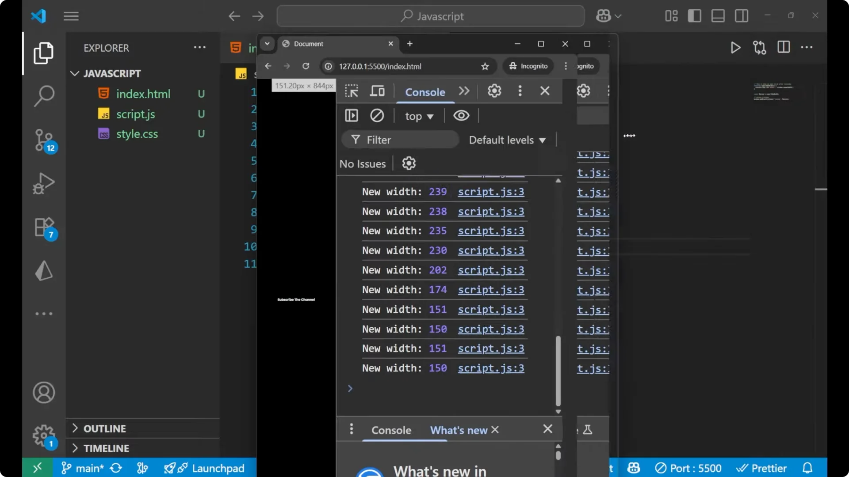The width and height of the screenshot is (849, 477).
Task: Click the console vertical scrollbar thumb
Action: click(x=558, y=371)
